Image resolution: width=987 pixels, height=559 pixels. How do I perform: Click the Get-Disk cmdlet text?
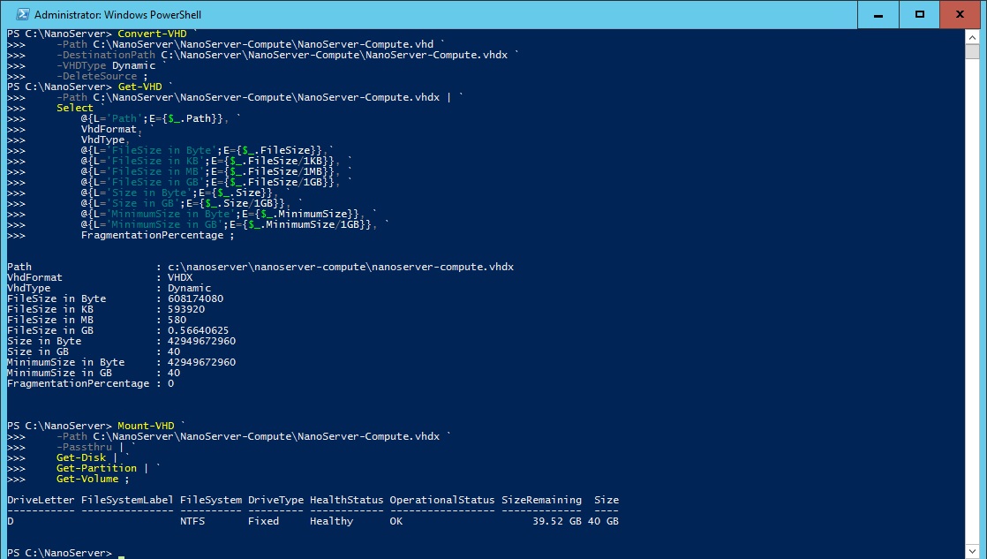tap(81, 457)
